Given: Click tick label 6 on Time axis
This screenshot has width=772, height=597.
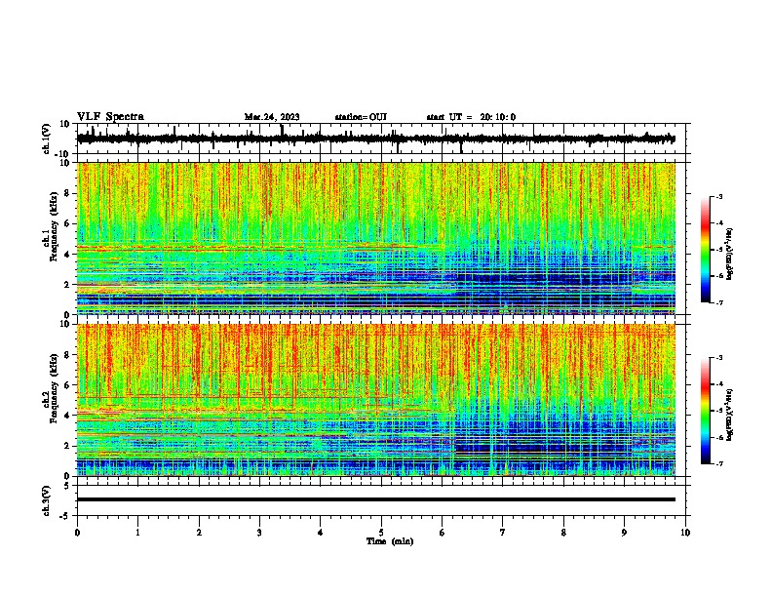Looking at the screenshot, I should (x=443, y=533).
